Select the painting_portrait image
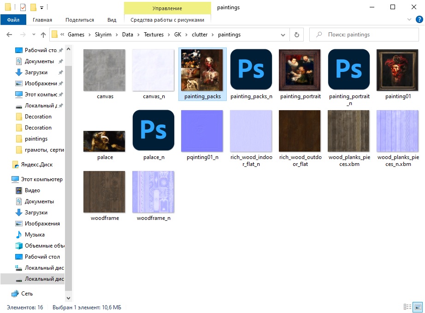Screen dimensions: 425x313 coord(300,74)
